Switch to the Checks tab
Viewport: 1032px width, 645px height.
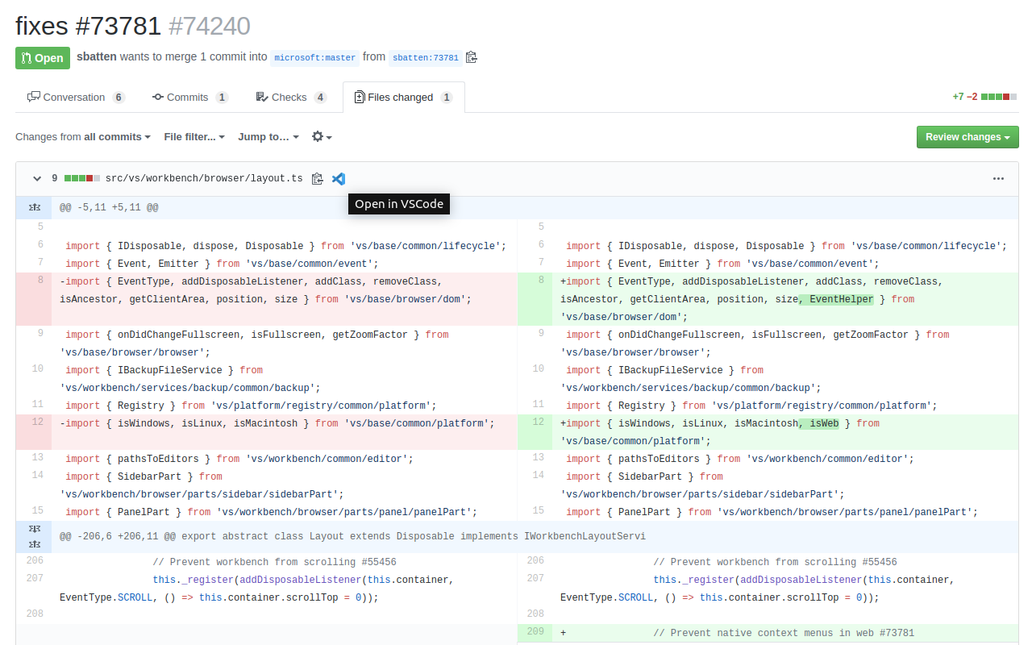[290, 96]
